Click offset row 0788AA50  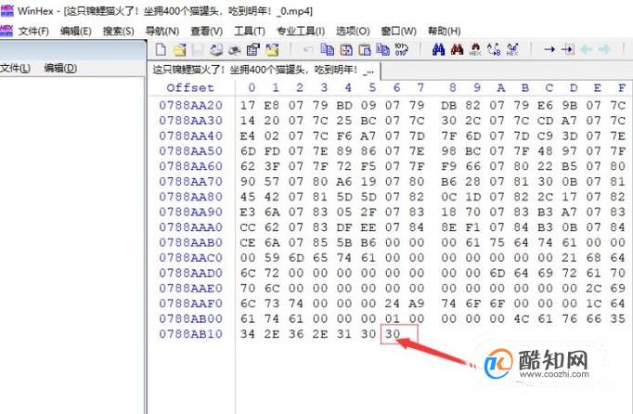pos(190,151)
